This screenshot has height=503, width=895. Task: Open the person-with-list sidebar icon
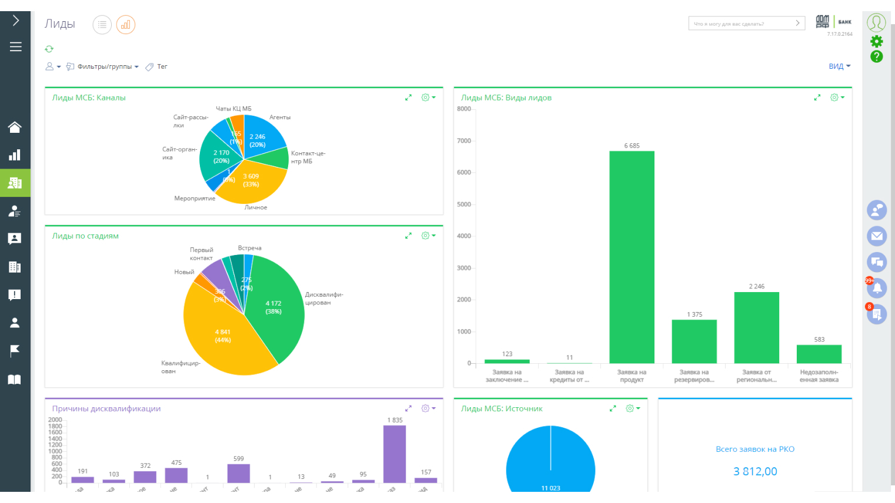(x=15, y=211)
